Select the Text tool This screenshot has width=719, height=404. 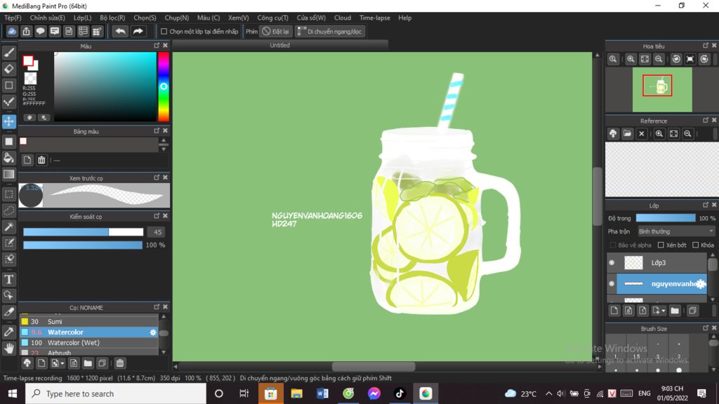coord(8,279)
